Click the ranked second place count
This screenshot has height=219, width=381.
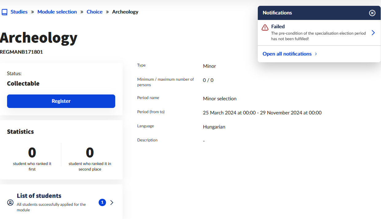[x=90, y=152]
